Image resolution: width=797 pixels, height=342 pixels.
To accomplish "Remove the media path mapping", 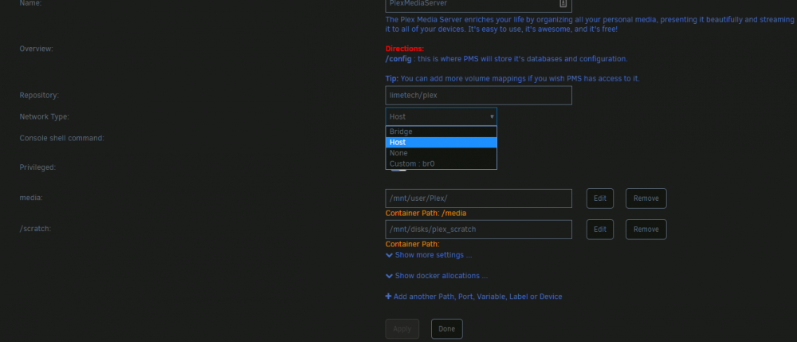I will pos(646,199).
